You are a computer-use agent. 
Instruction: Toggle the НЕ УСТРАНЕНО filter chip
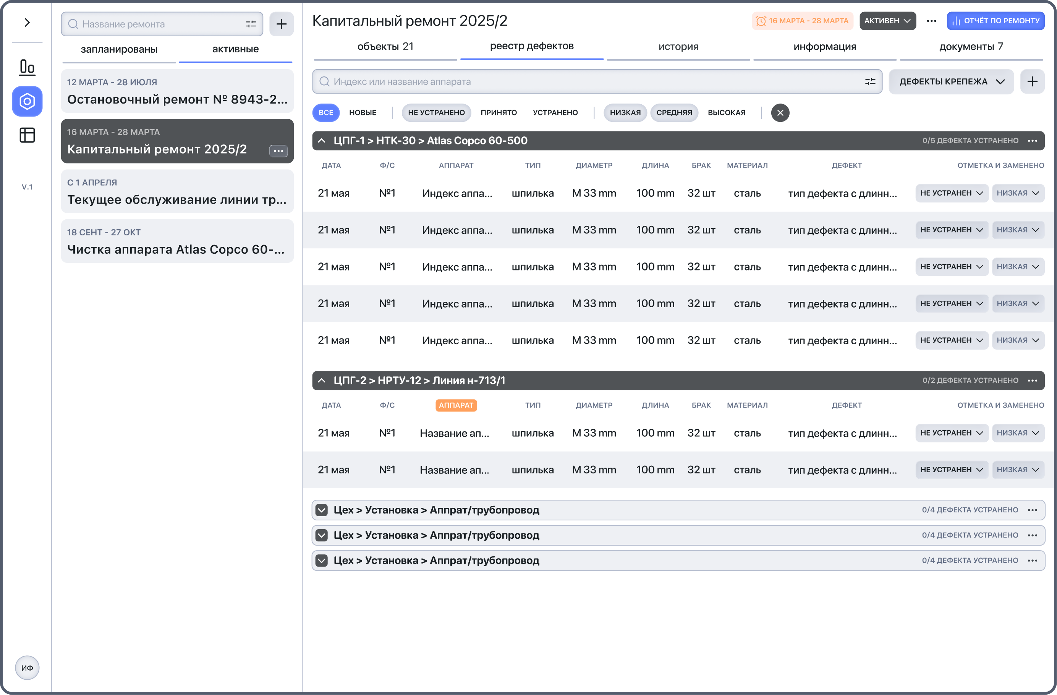436,113
